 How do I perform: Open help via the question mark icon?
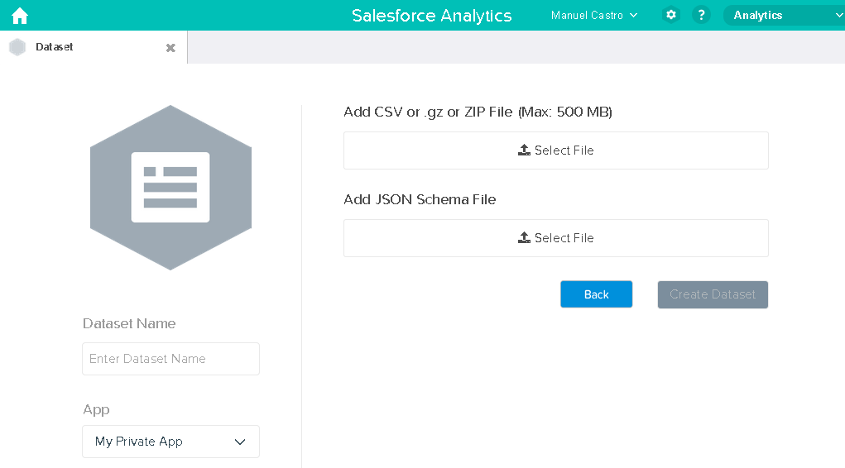[x=701, y=15]
